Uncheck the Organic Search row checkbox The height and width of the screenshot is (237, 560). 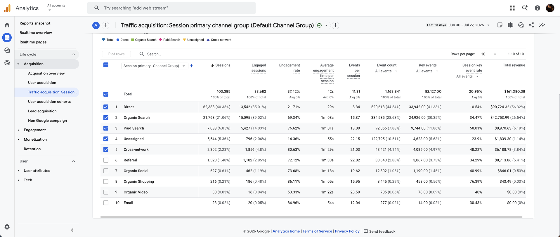pos(106,118)
